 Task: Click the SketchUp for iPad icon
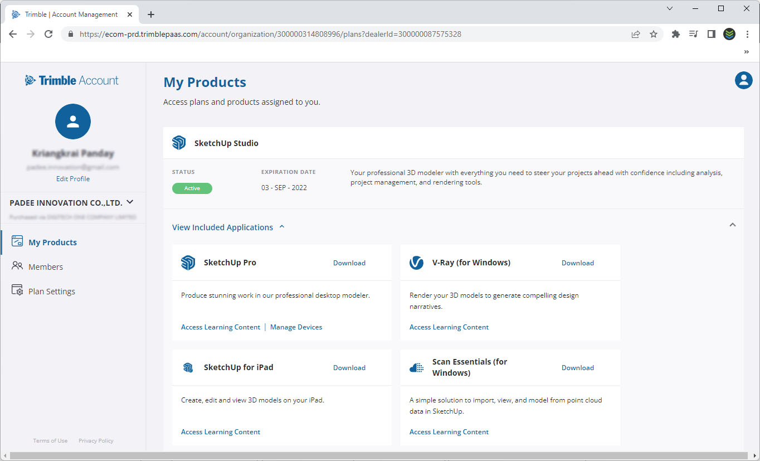point(188,367)
